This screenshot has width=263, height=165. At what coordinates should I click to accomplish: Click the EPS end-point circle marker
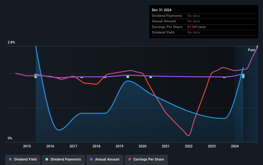[258, 47]
